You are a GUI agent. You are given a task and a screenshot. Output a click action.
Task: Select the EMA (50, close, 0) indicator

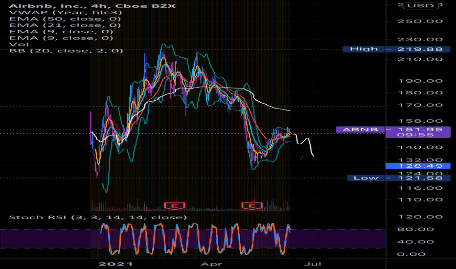65,19
